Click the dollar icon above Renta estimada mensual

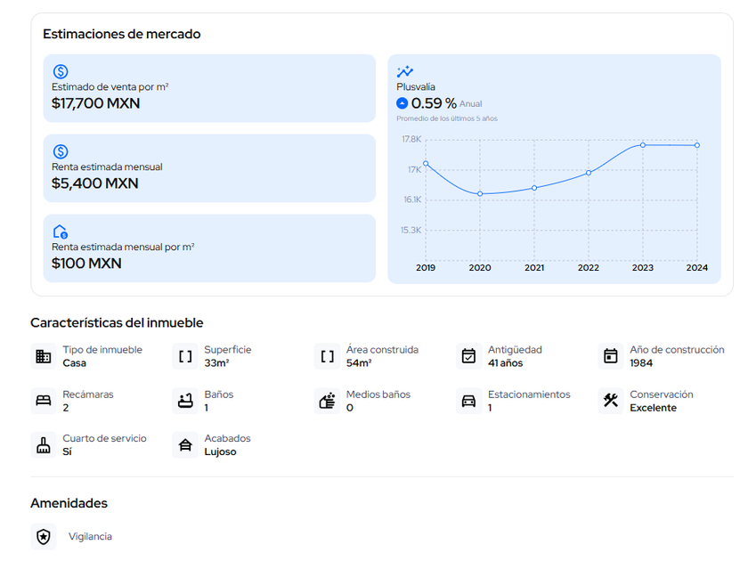(61, 151)
